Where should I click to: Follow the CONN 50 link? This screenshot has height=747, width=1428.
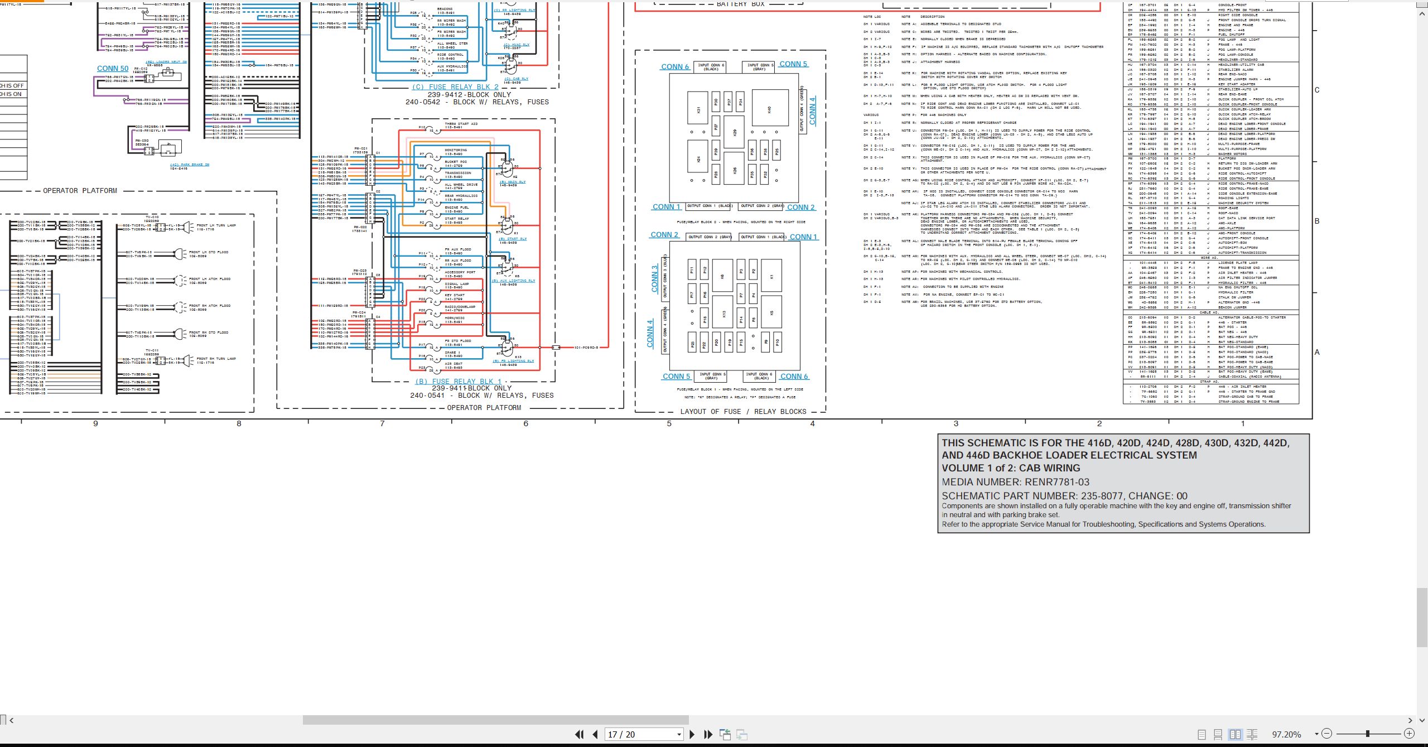(x=113, y=69)
